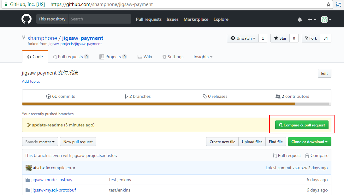Open the atschx author link
344x195 pixels.
tap(39, 168)
